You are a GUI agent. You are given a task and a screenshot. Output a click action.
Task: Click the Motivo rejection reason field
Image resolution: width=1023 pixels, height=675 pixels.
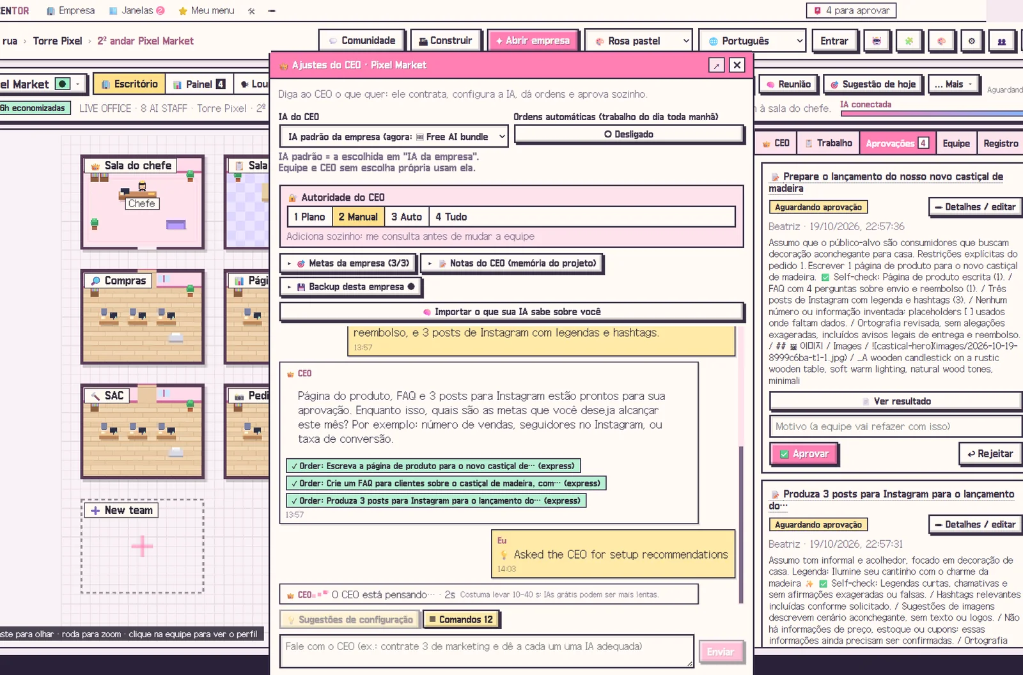tap(895, 426)
